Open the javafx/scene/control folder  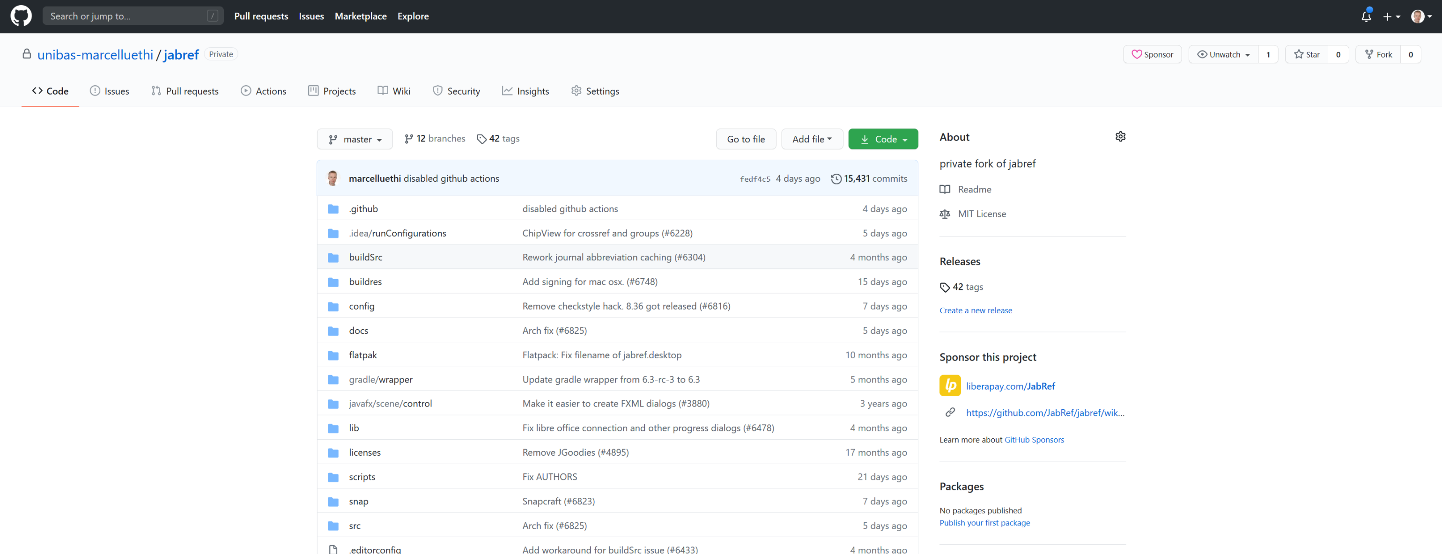390,404
